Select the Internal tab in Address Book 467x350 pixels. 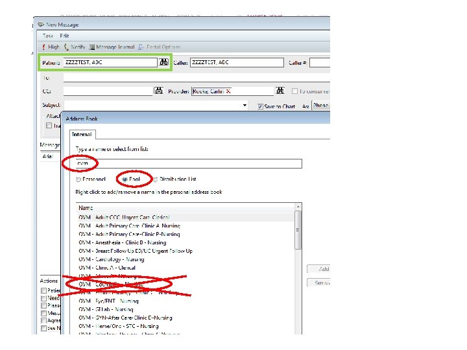tap(82, 135)
